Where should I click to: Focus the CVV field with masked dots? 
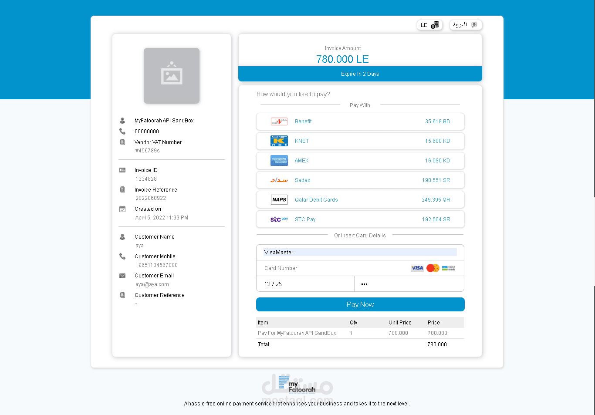409,284
